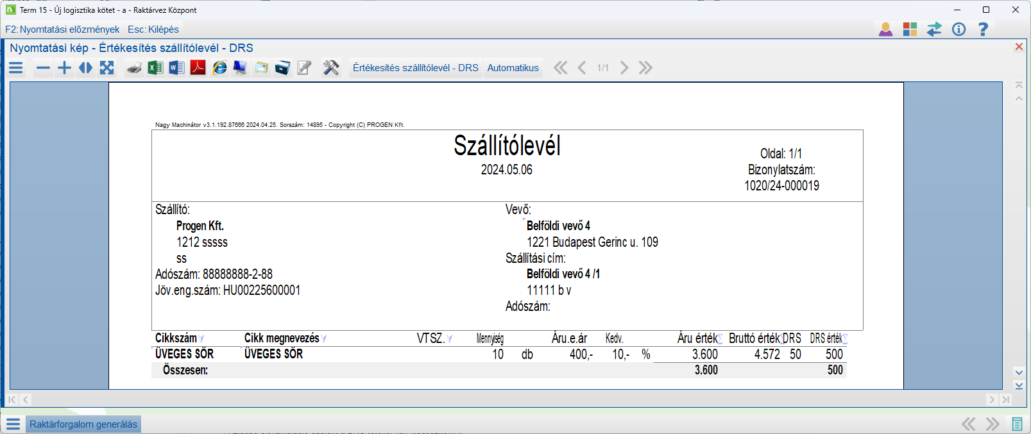Click customer name Belföldi vevő 4
Viewport: 1031px width, 434px height.
point(558,226)
